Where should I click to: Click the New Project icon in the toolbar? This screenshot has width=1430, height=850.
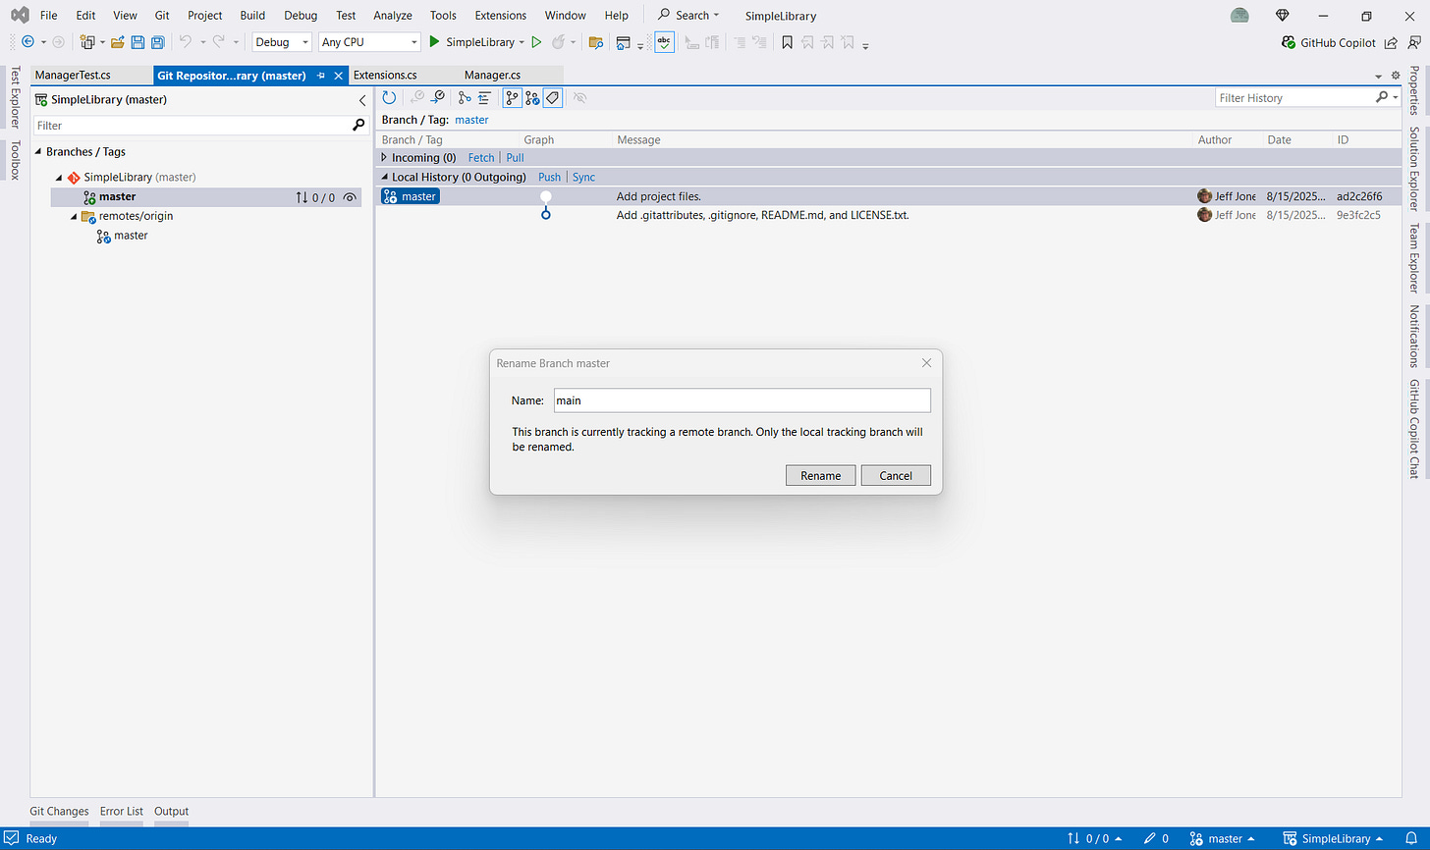[87, 42]
